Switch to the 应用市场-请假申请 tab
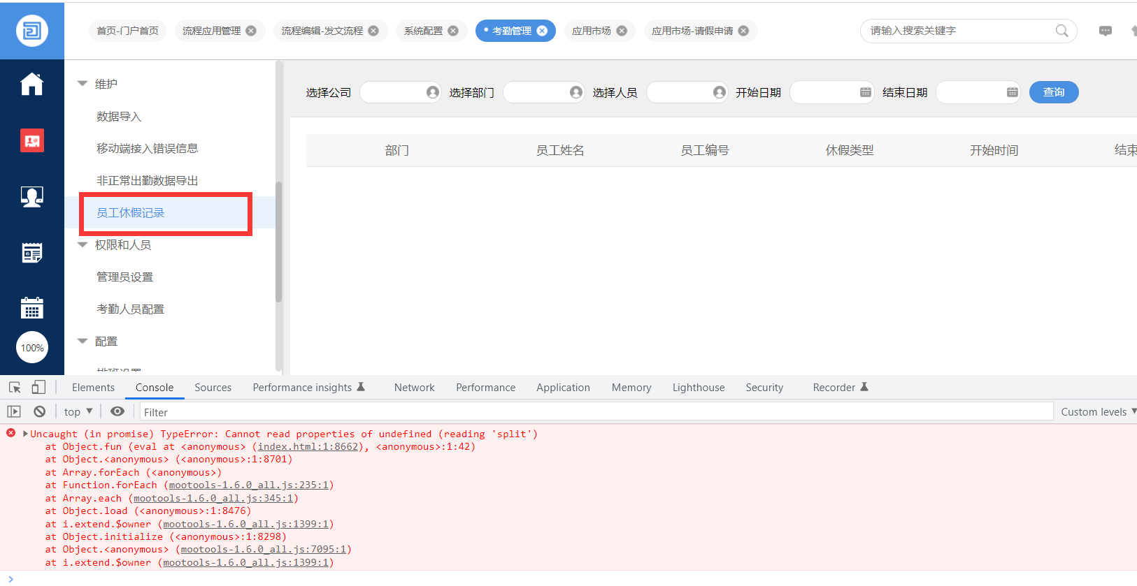The height and width of the screenshot is (586, 1137). [x=692, y=31]
